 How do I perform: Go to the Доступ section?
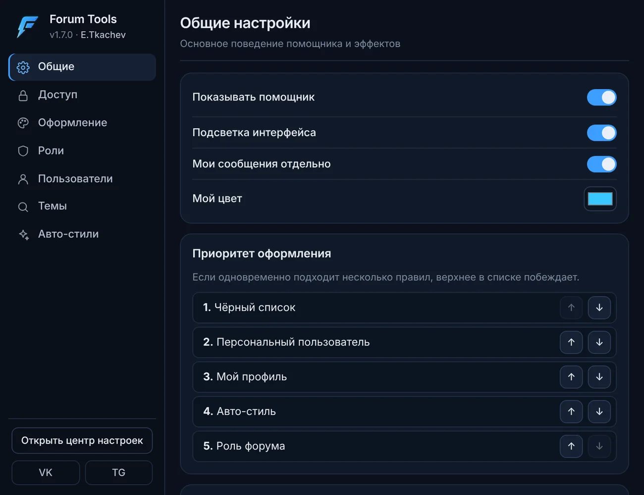pos(82,95)
